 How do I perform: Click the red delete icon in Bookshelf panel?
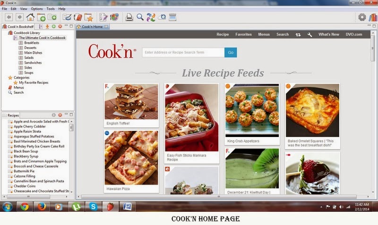60,26
